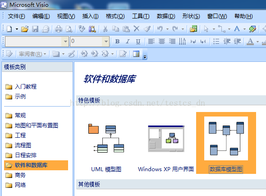Open the 编辑(E) menu
Viewport: 266px width, 196px height.
pos(41,16)
